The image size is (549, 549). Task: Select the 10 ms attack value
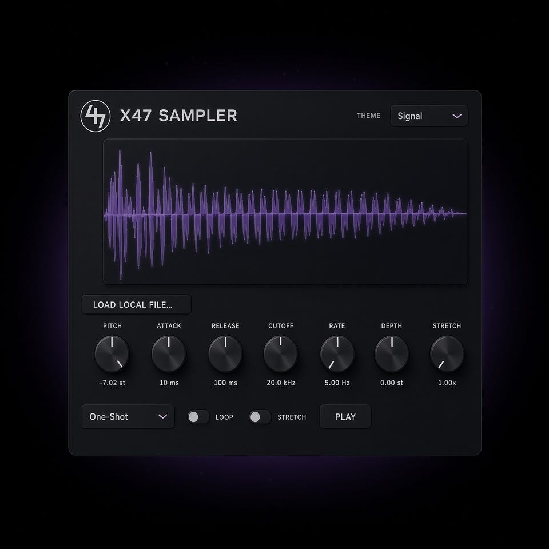(x=169, y=383)
